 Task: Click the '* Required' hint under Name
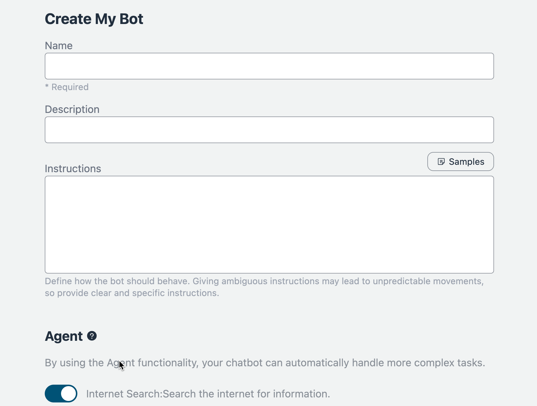67,87
